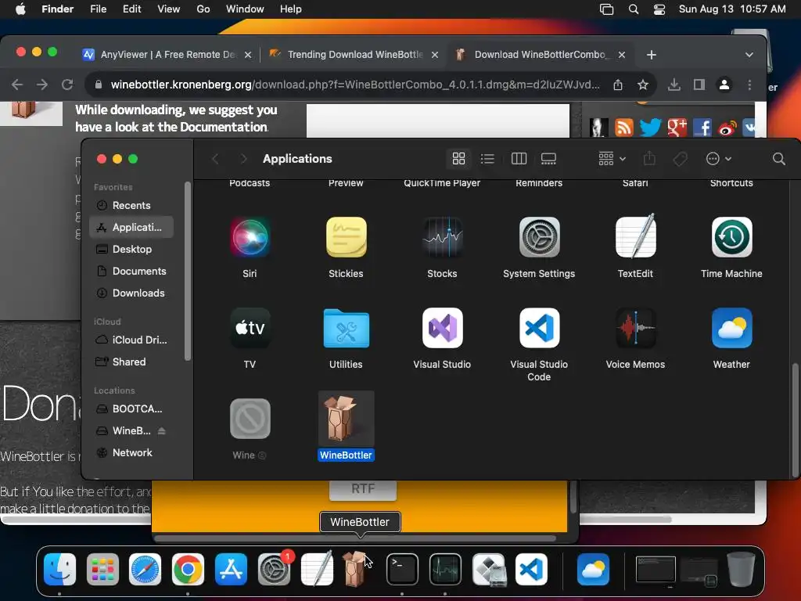Open the File menu
This screenshot has height=601, width=801.
click(98, 9)
